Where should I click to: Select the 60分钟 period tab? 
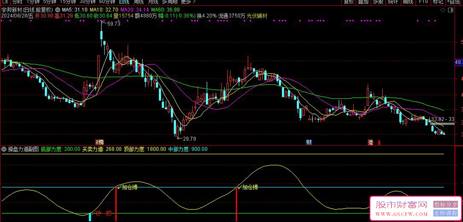pyautogui.click(x=107, y=2)
